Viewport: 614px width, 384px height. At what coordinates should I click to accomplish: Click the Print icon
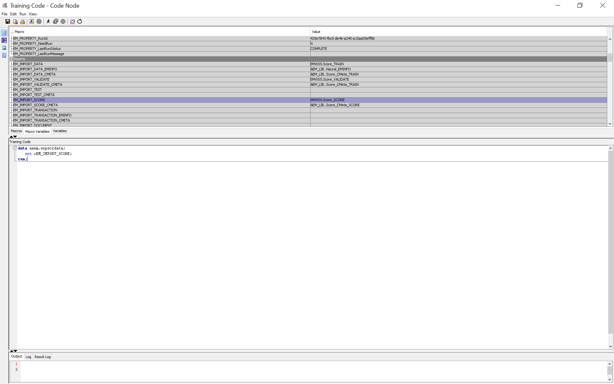tap(22, 21)
